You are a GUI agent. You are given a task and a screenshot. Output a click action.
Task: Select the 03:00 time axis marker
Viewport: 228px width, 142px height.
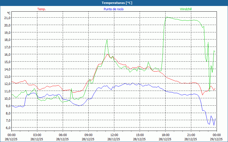click(37, 135)
